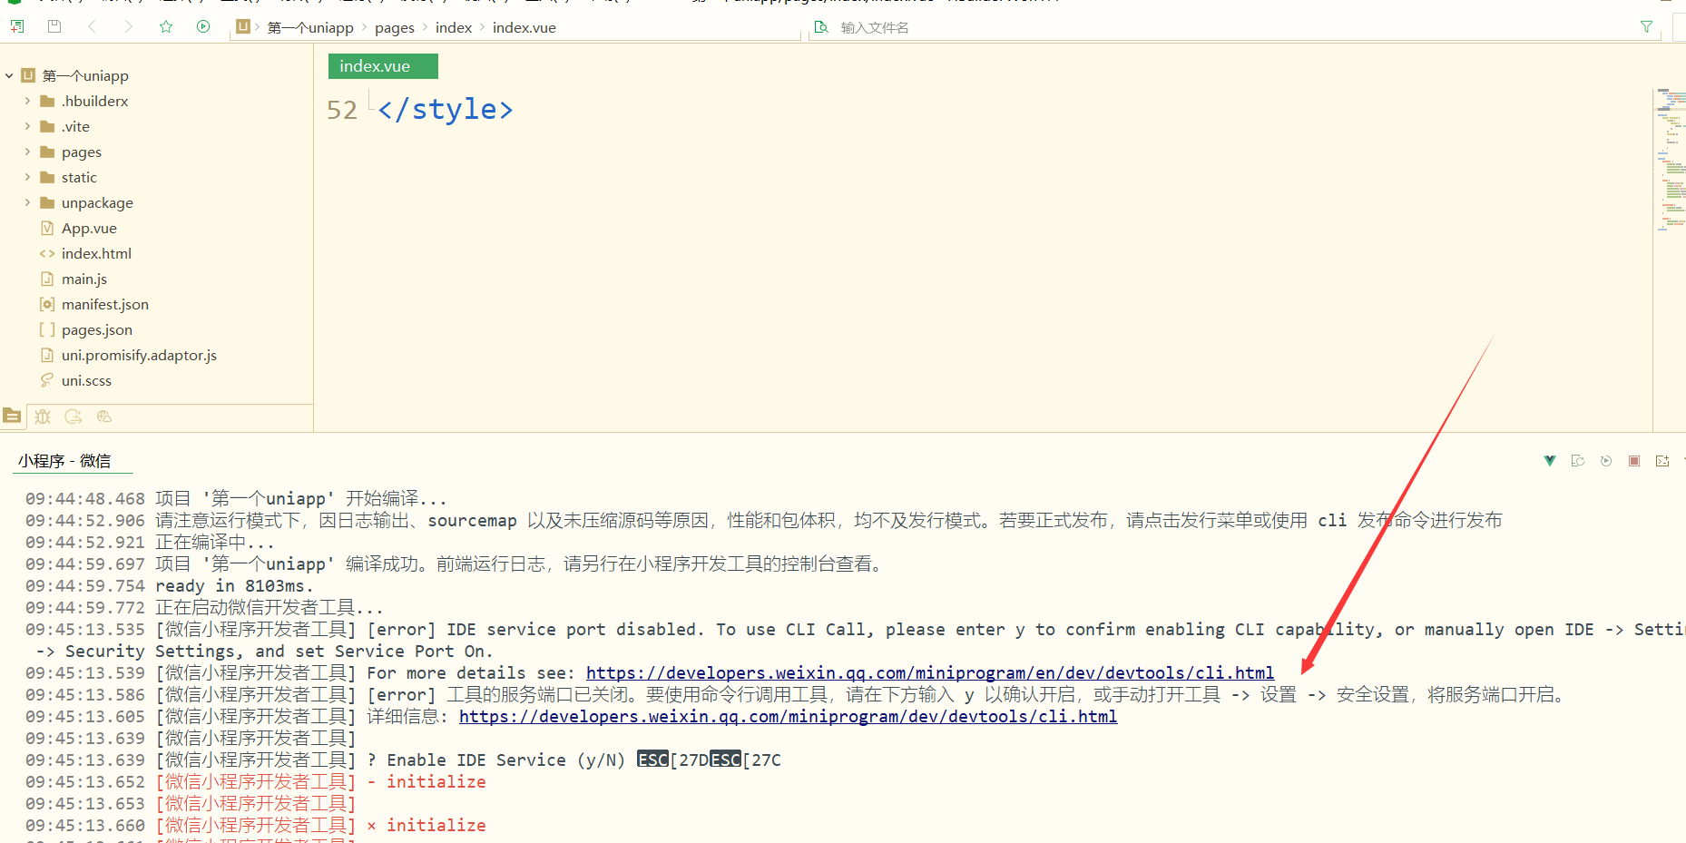
Task: Open the English devtools cli.html link
Action: point(930,672)
